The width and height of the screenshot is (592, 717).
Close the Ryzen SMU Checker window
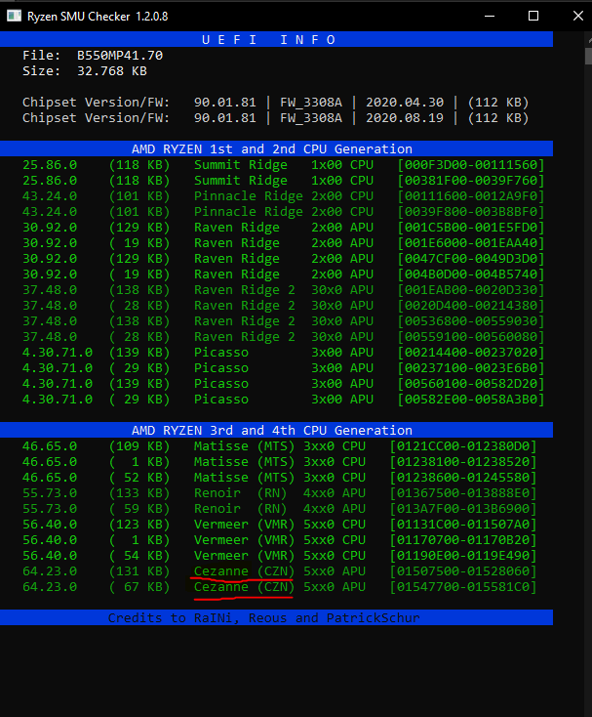click(x=577, y=16)
